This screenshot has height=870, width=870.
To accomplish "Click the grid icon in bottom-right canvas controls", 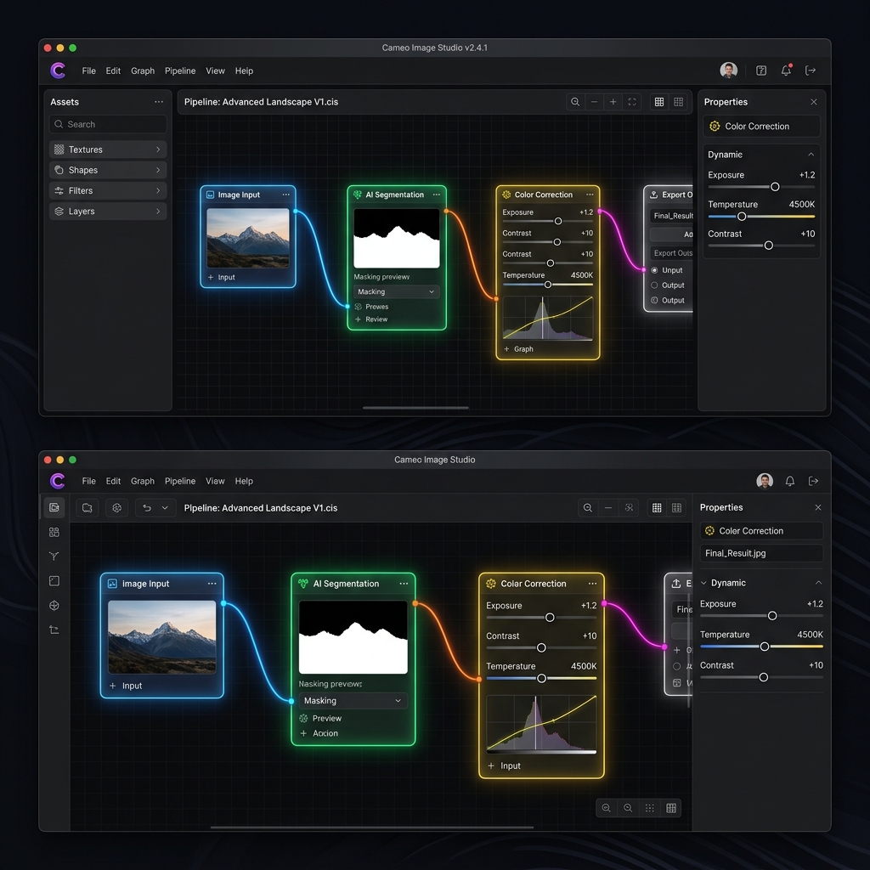I will 671,808.
